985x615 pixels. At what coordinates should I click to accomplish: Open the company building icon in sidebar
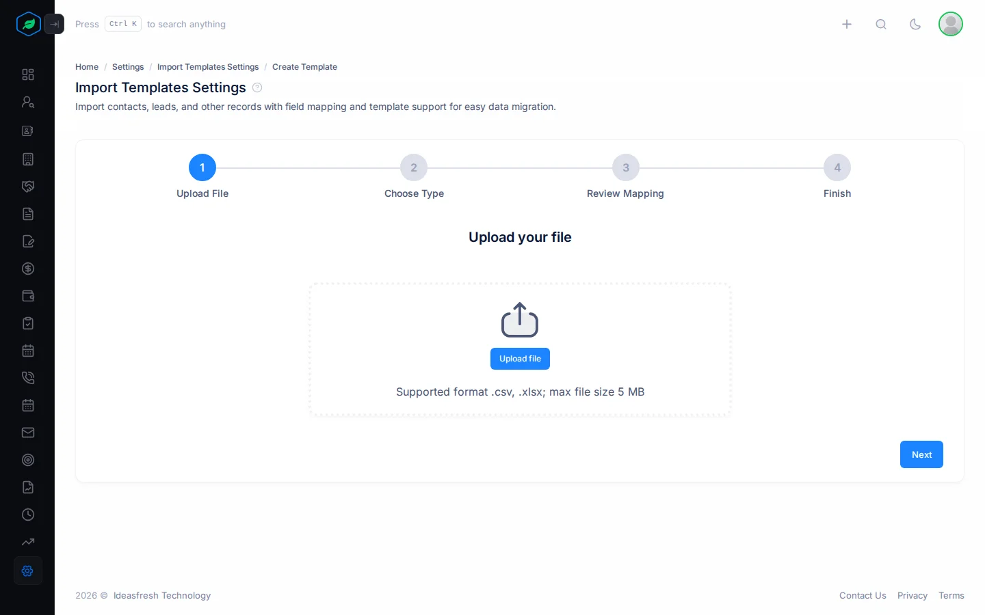tap(28, 159)
